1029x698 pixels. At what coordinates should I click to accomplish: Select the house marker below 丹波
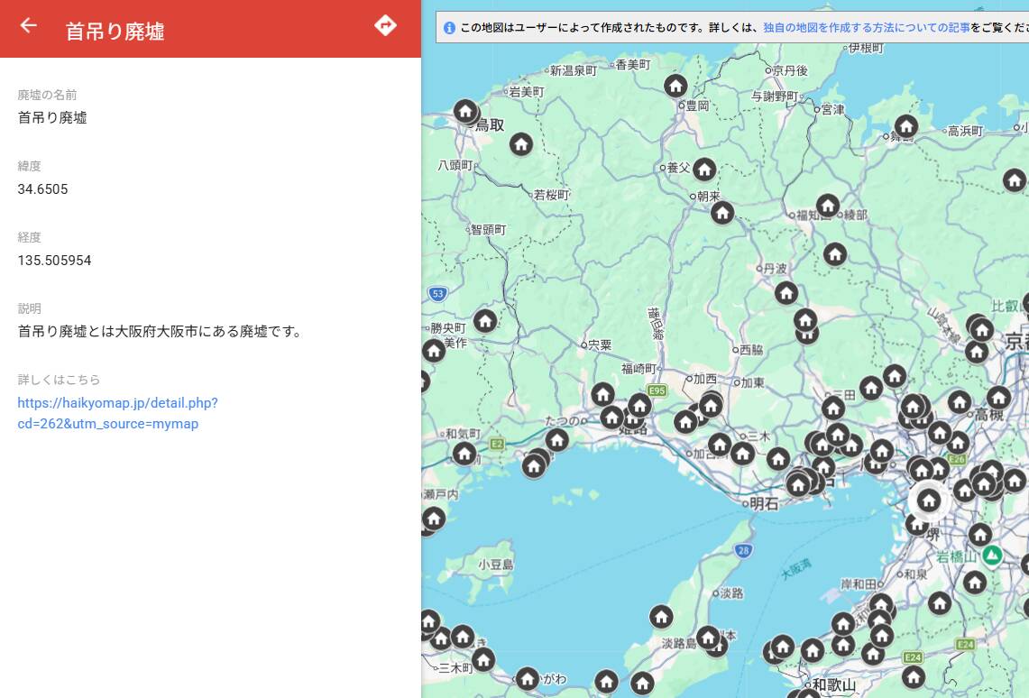coord(786,292)
